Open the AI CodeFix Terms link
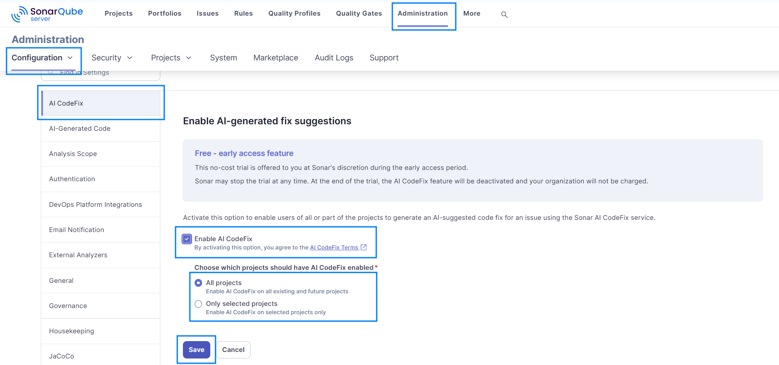The image size is (779, 365). 334,248
